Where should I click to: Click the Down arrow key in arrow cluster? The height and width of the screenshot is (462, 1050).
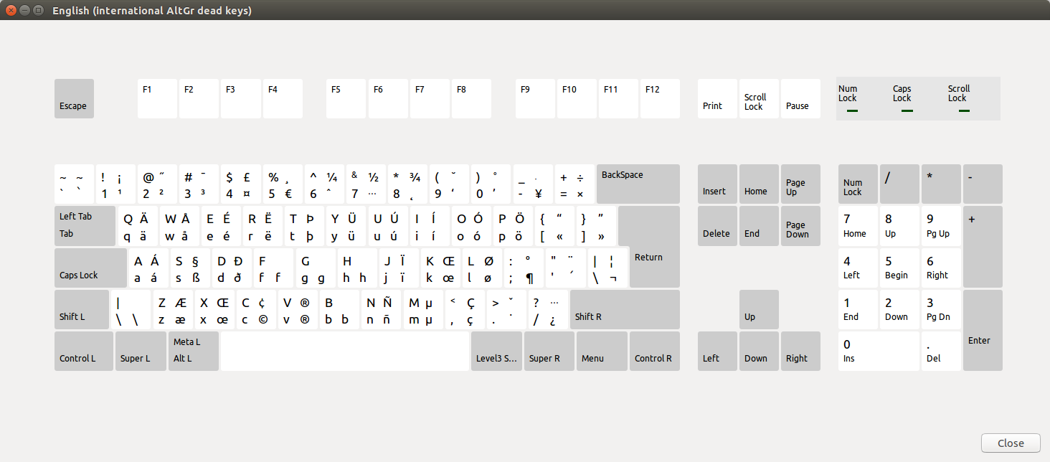pos(759,351)
